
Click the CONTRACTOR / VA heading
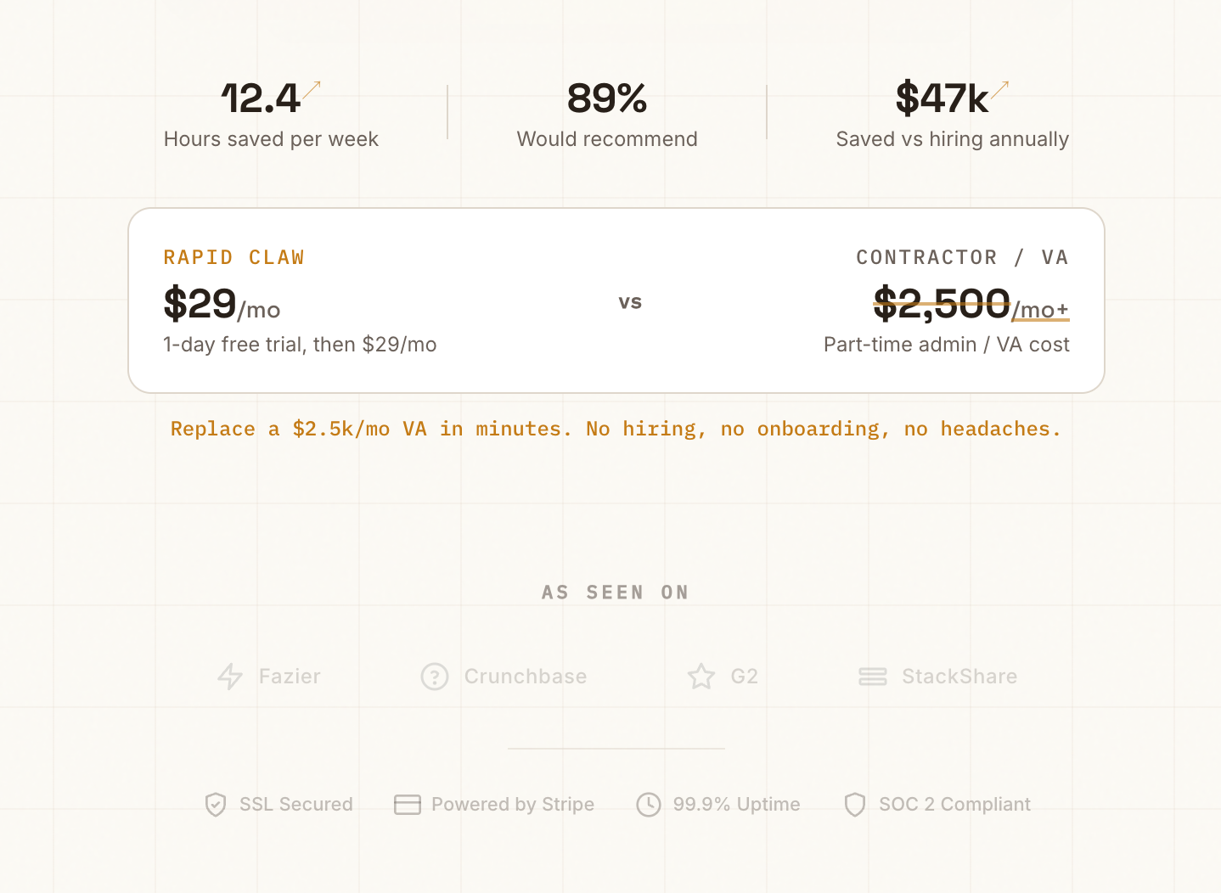[962, 257]
